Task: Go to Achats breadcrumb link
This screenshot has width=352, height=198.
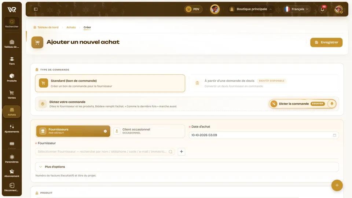Action: click(71, 27)
